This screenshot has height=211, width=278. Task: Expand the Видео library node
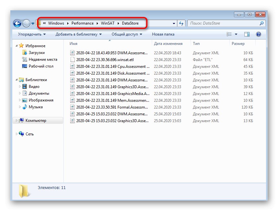pyautogui.click(x=20, y=87)
